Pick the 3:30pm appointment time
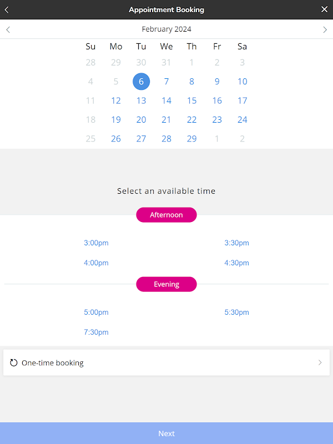 pyautogui.click(x=236, y=243)
